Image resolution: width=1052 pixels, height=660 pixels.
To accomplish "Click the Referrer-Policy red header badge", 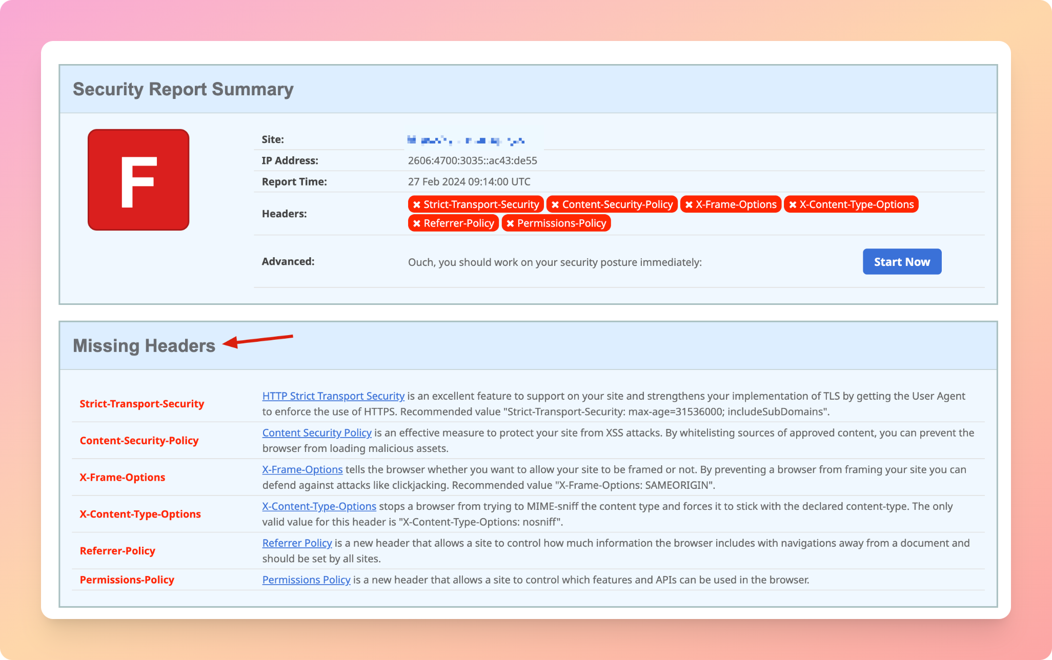I will 453,223.
